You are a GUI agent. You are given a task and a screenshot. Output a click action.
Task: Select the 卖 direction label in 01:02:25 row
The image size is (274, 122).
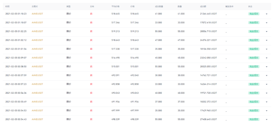tap(91, 31)
